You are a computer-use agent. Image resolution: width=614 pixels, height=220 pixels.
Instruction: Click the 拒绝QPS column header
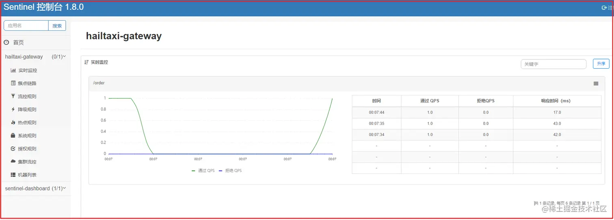[486, 101]
